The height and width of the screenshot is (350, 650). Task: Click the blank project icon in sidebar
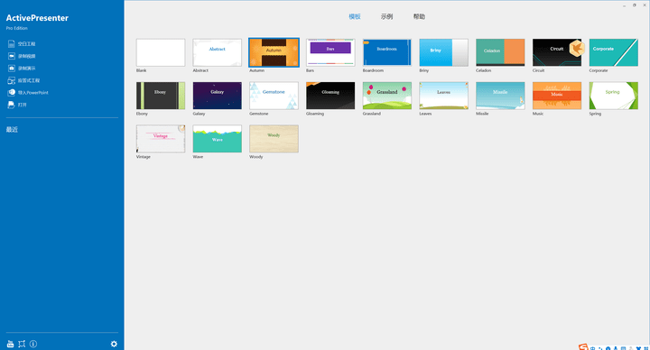pyautogui.click(x=11, y=44)
